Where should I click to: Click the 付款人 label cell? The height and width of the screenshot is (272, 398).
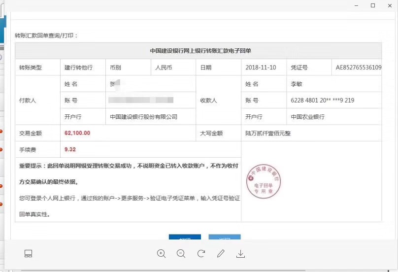37,101
